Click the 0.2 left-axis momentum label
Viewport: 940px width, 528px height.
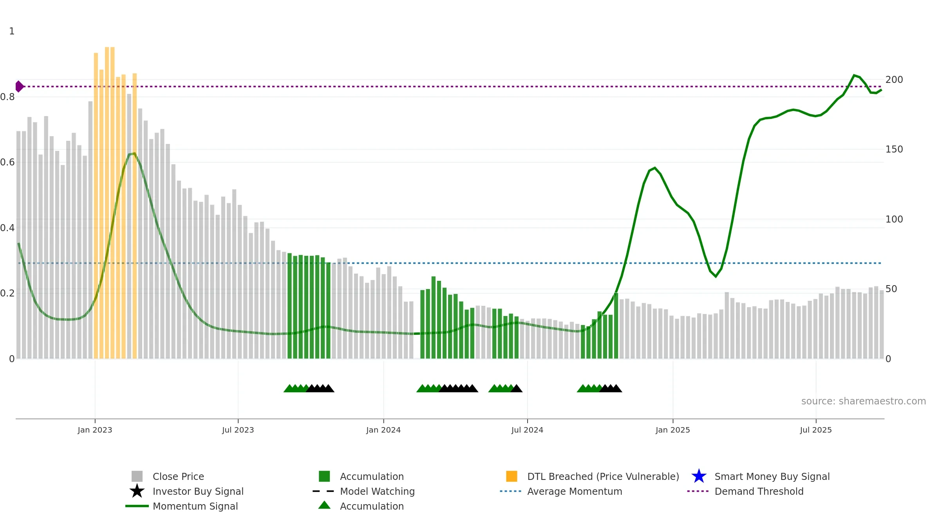click(7, 293)
